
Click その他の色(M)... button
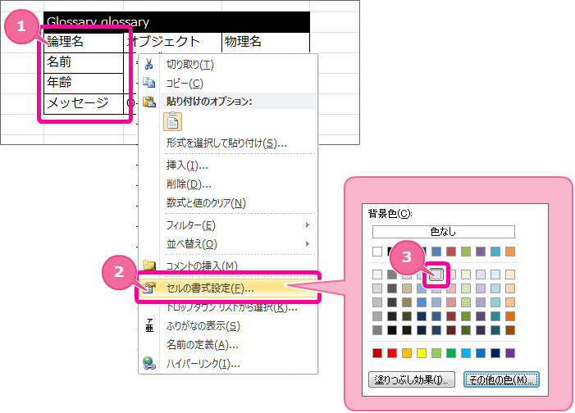click(501, 379)
